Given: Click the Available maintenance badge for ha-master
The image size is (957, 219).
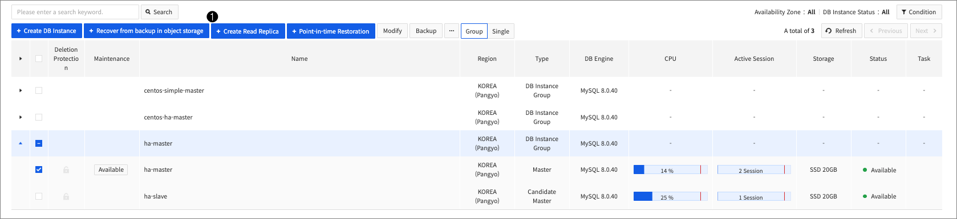Looking at the screenshot, I should tap(111, 170).
